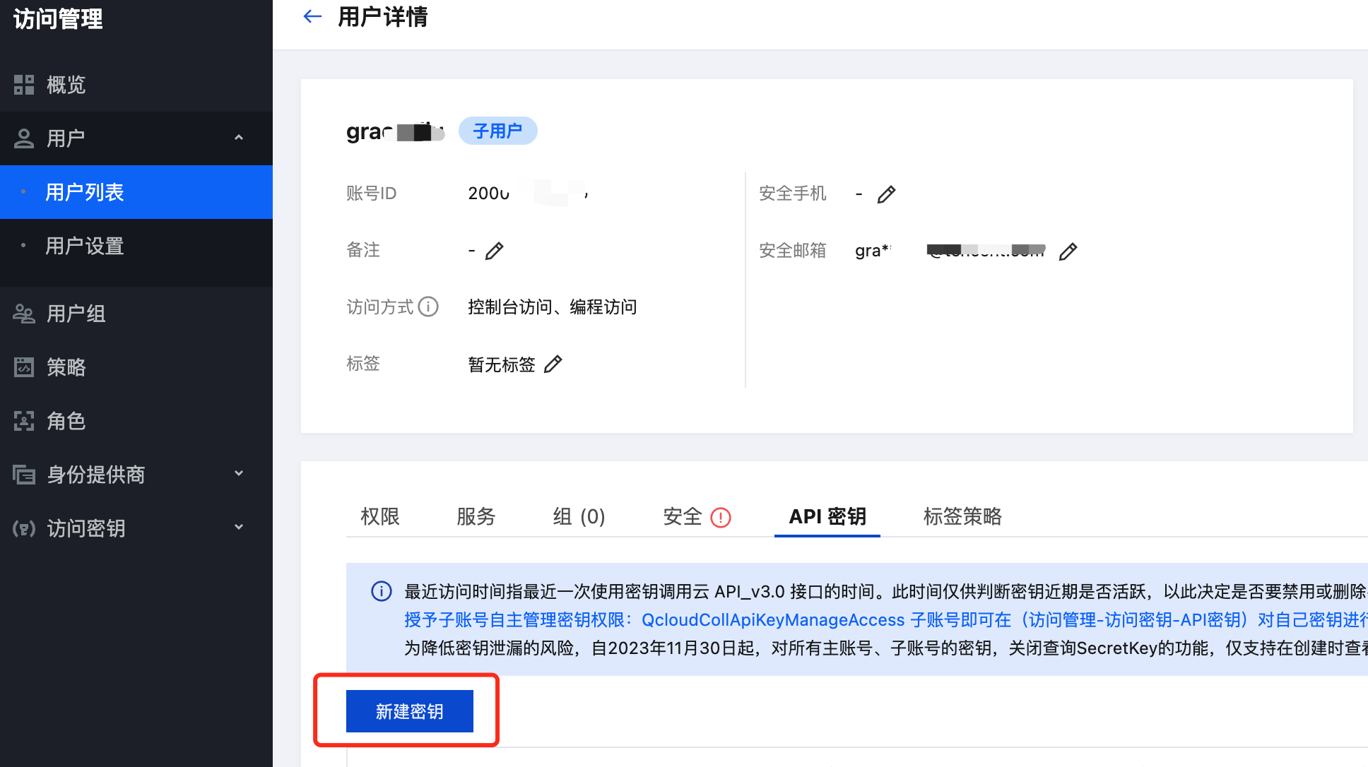Switch to the 标签策略 tab
Viewport: 1368px width, 767px height.
click(962, 516)
